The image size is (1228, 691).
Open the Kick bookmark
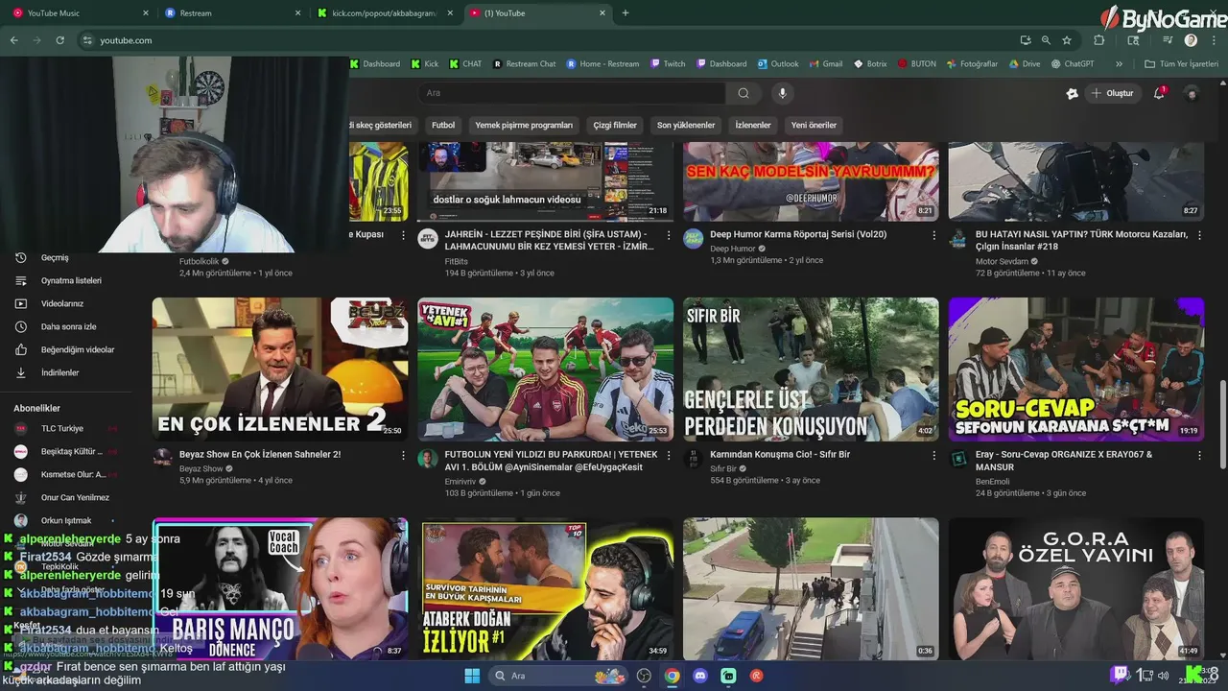pos(425,64)
